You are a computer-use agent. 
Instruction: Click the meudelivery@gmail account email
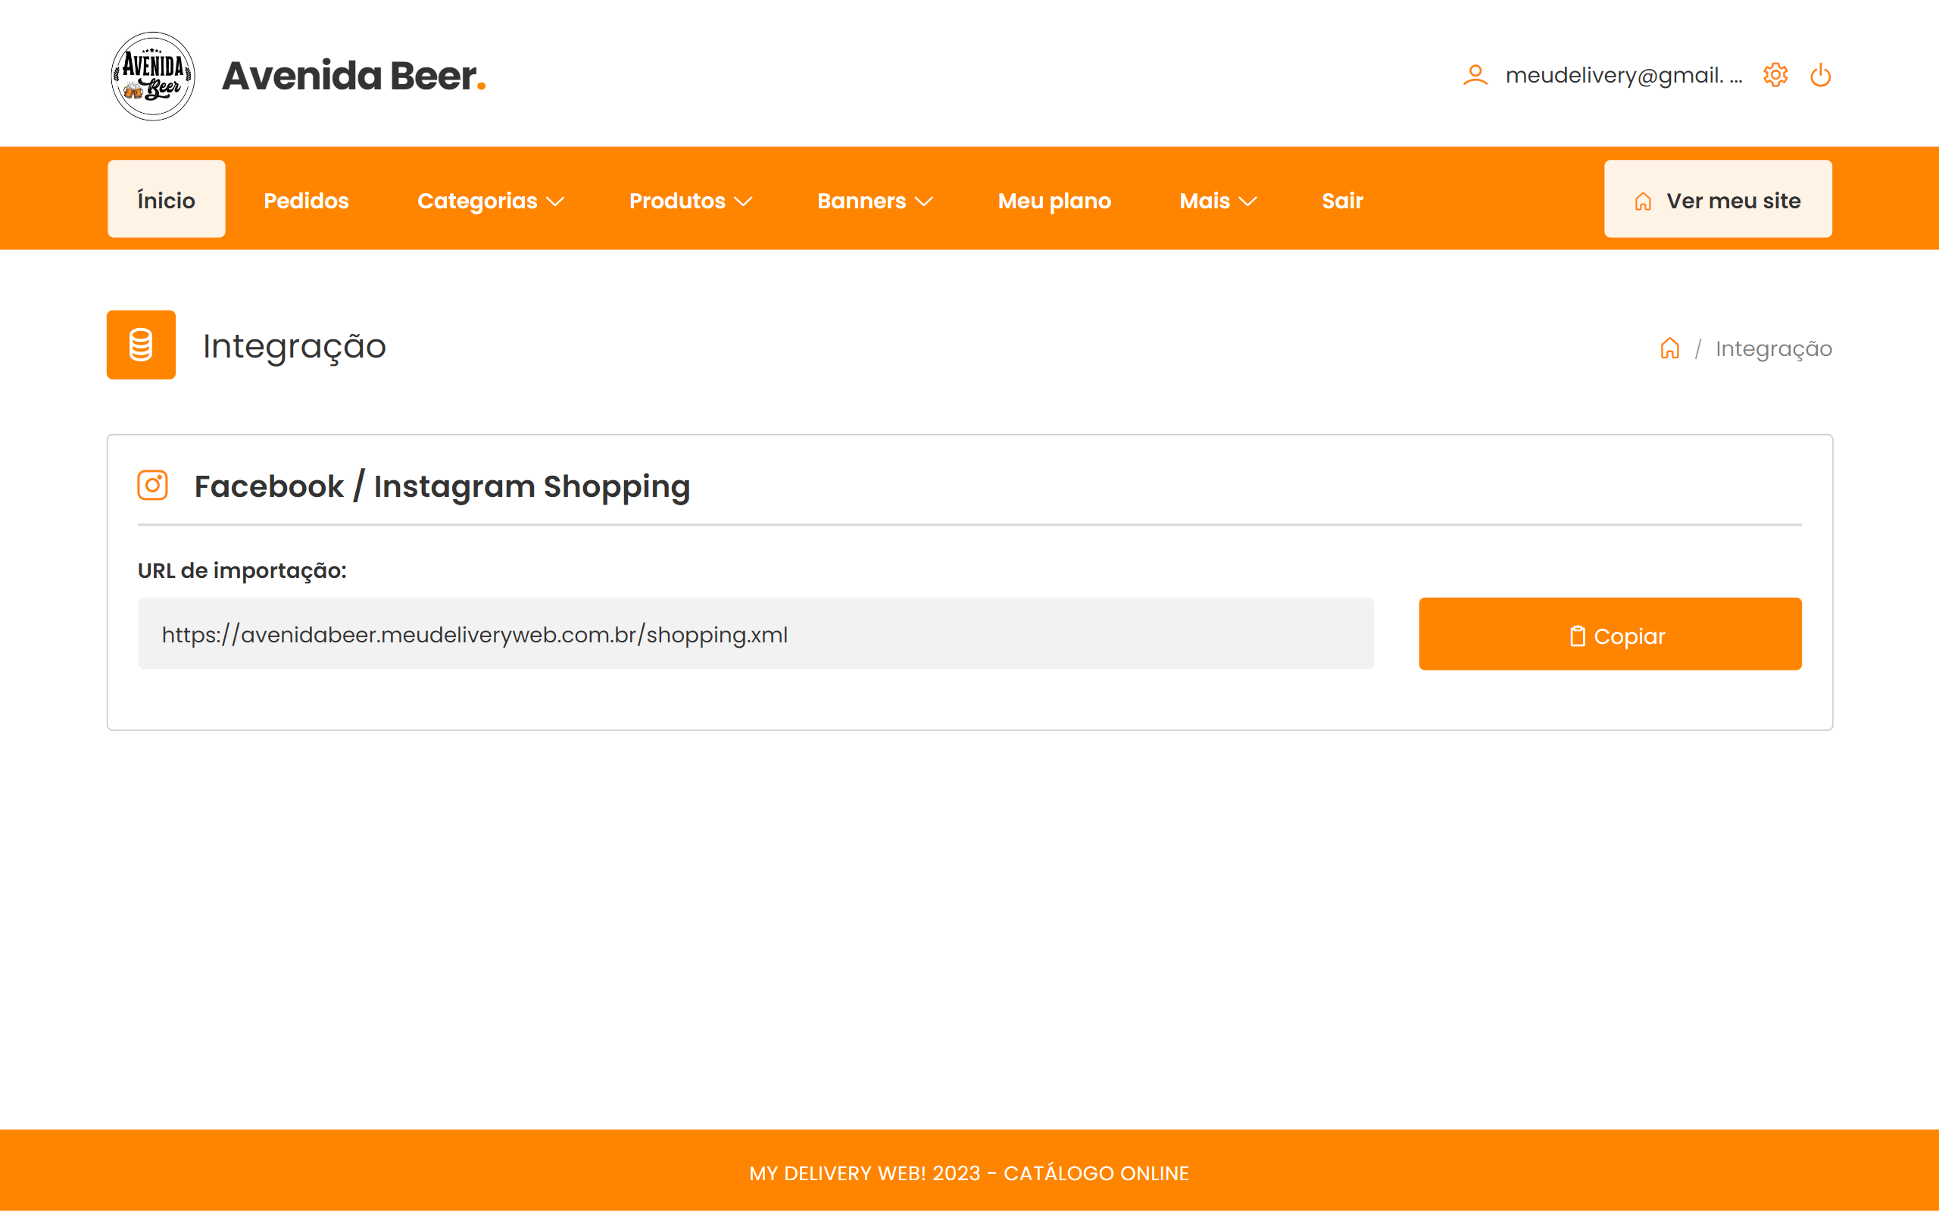click(x=1623, y=75)
